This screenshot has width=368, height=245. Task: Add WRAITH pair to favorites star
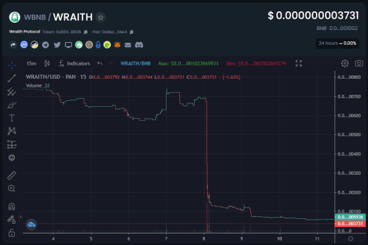(x=100, y=17)
